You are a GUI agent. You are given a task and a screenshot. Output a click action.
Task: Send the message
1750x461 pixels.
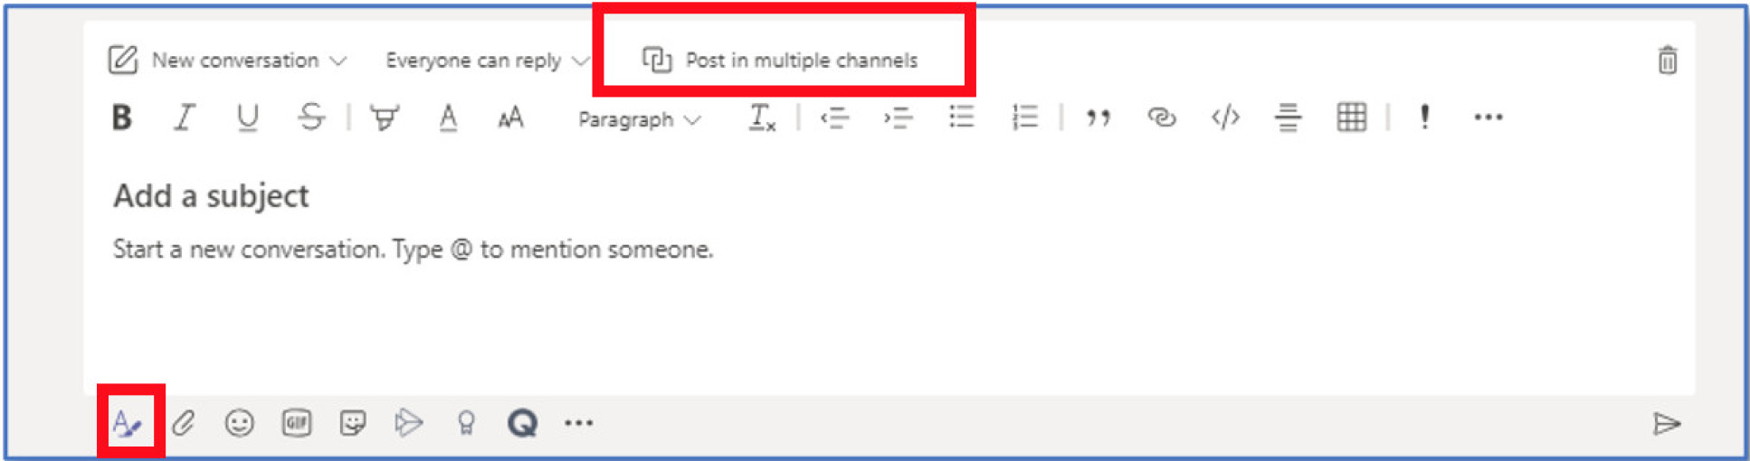(x=1666, y=423)
